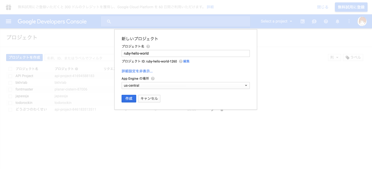The image size is (372, 169).
Task: Open Cloud Shell terminal icon
Action: pyautogui.click(x=303, y=21)
